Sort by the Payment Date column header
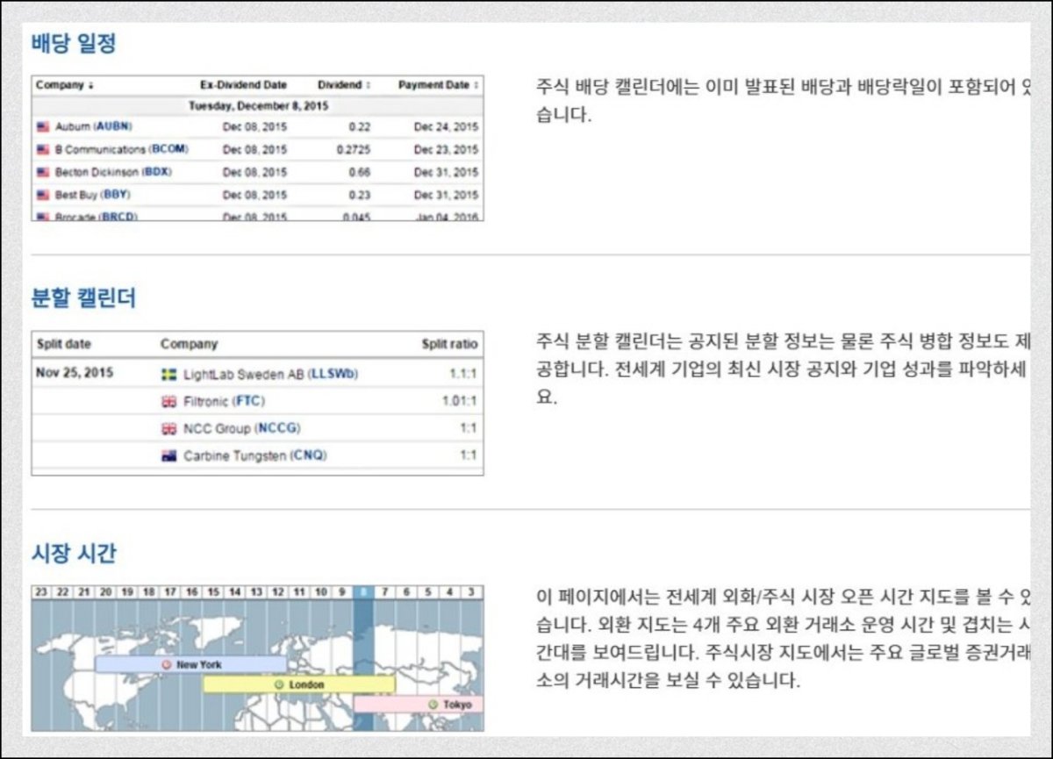The width and height of the screenshot is (1053, 759). coord(439,85)
